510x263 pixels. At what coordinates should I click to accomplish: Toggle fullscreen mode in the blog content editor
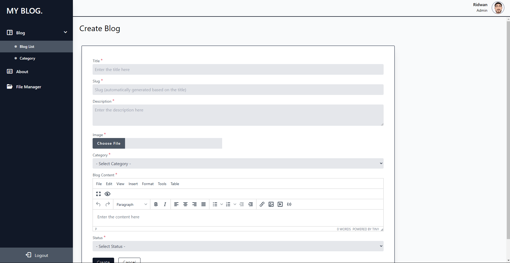click(x=98, y=194)
